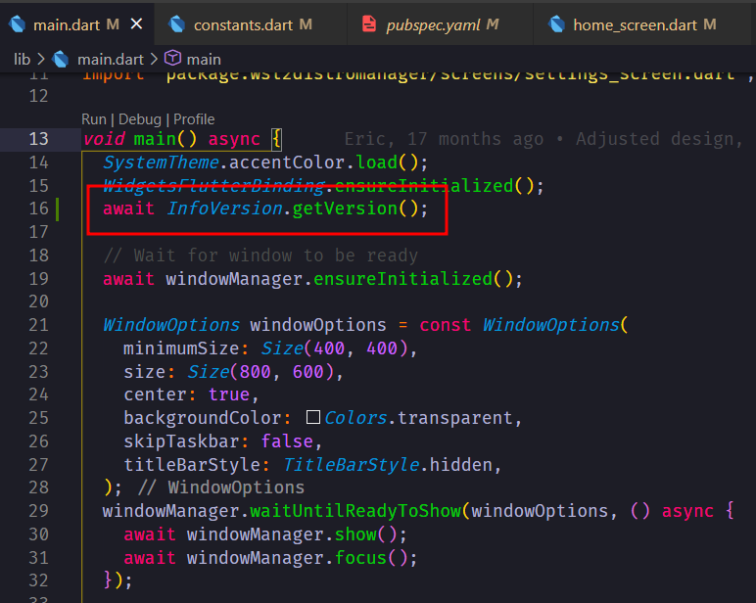Viewport: 756px width, 603px height.
Task: Select the main.dart editor tab
Action: [76, 24]
